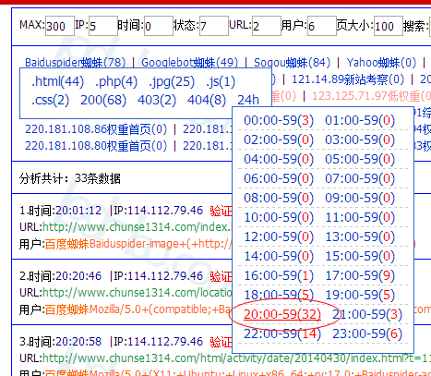The image size is (431, 376).
Task: Filter by .js(1) file type
Action: pyautogui.click(x=221, y=82)
